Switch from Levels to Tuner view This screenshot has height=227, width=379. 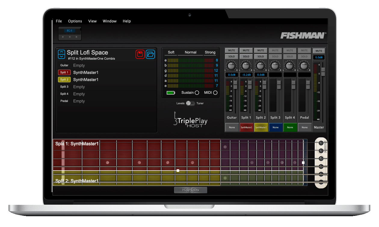[191, 103]
